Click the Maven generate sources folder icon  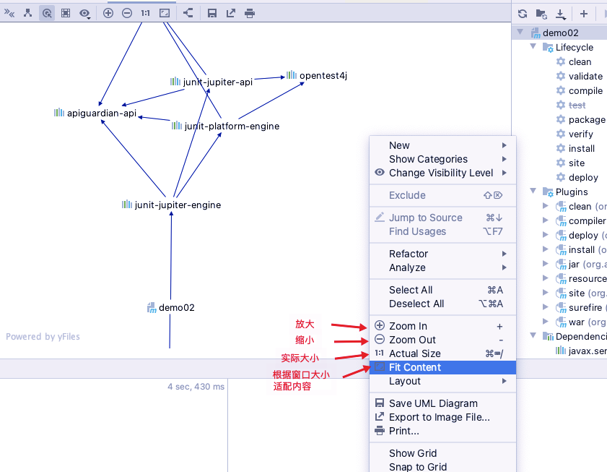pyautogui.click(x=541, y=14)
